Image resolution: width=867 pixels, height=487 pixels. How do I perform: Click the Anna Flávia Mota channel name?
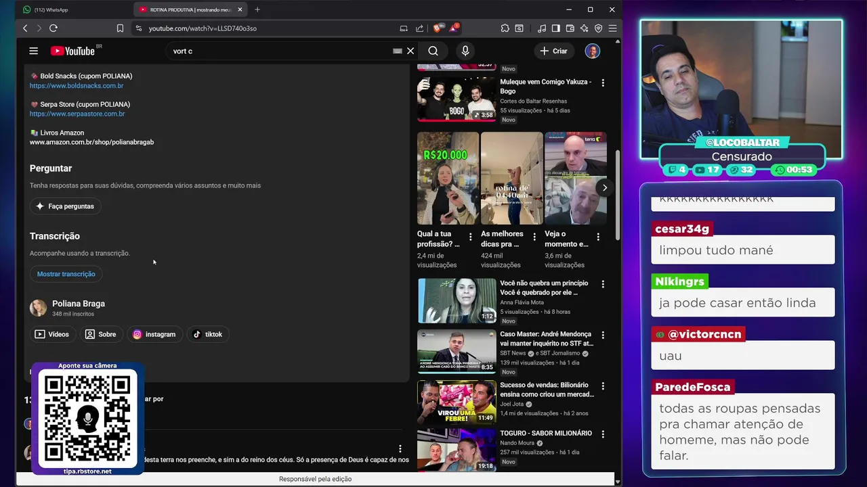tap(522, 302)
